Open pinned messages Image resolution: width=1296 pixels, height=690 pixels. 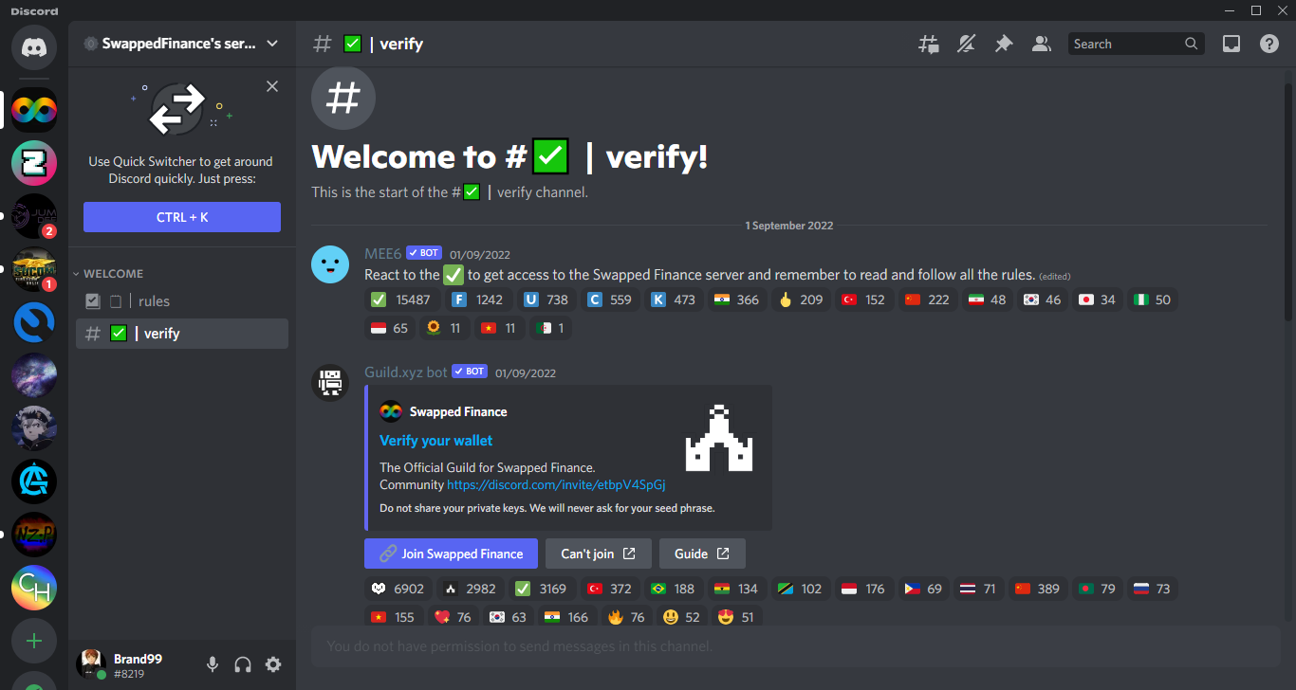[x=1003, y=44]
